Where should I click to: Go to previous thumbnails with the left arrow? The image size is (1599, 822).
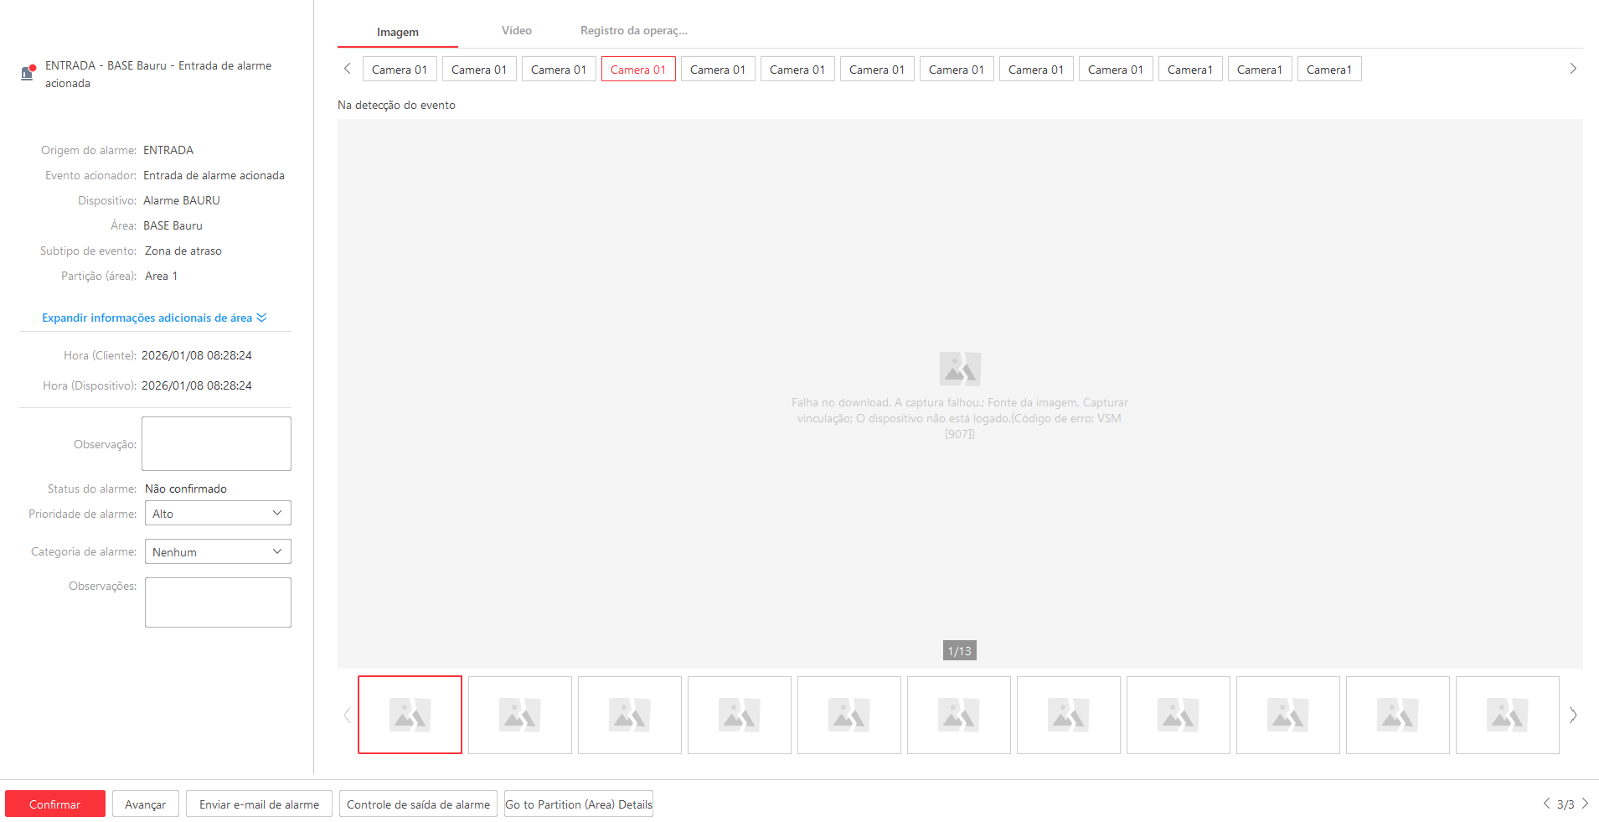[x=347, y=715]
